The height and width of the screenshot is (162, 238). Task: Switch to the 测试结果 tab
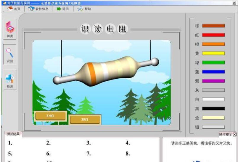(x=13, y=134)
